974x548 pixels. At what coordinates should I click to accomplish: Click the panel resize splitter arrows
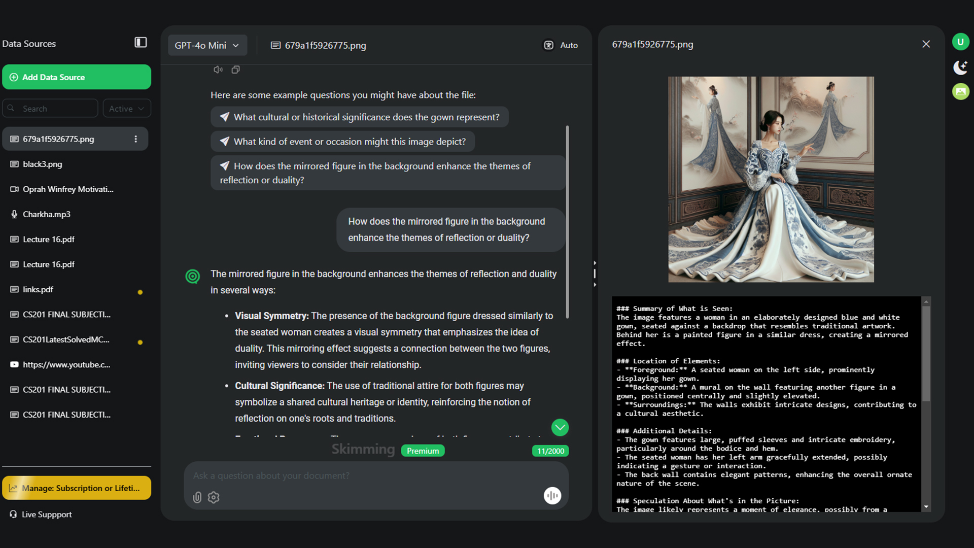595,273
